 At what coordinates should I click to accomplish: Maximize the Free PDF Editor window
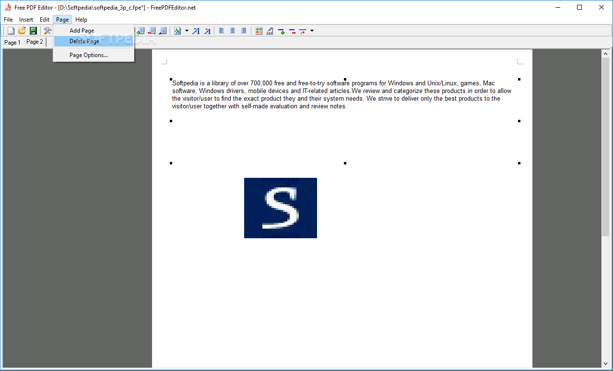(x=579, y=7)
